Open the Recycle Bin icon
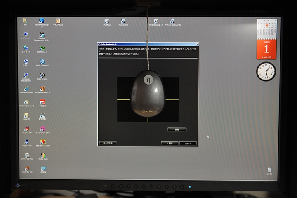297x198 pixels. (x=269, y=170)
